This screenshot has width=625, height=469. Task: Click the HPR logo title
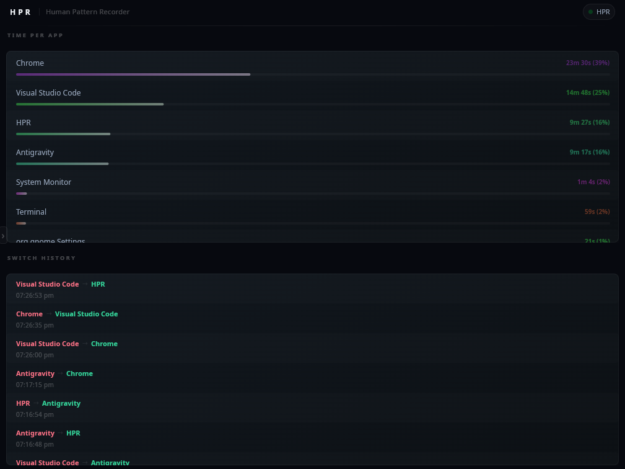click(20, 12)
